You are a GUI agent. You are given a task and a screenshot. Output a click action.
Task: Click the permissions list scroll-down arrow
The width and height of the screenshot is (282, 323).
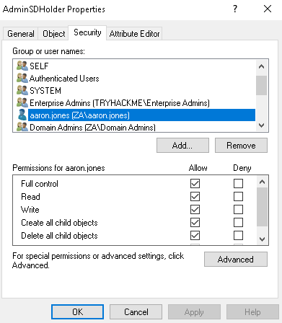[x=262, y=239]
